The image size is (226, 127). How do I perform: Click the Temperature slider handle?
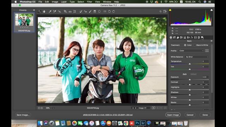pos(190,64)
